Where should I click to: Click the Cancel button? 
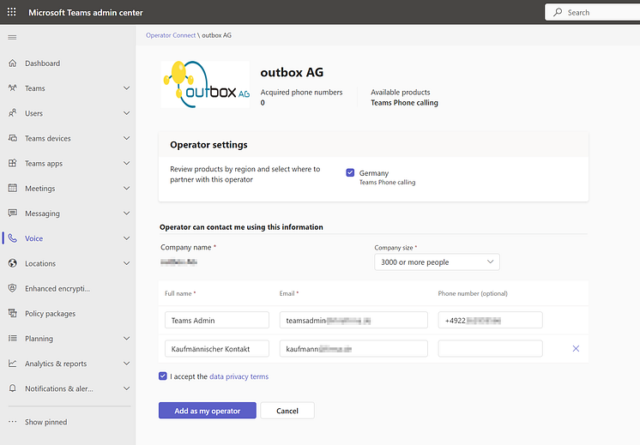pyautogui.click(x=287, y=411)
